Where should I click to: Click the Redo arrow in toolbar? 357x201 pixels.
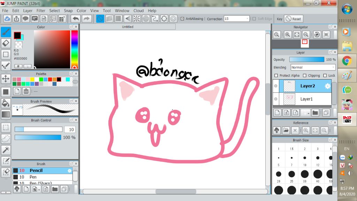pyautogui.click(x=86, y=19)
